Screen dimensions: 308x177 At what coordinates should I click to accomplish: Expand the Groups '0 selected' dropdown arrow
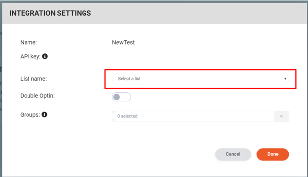(x=281, y=116)
